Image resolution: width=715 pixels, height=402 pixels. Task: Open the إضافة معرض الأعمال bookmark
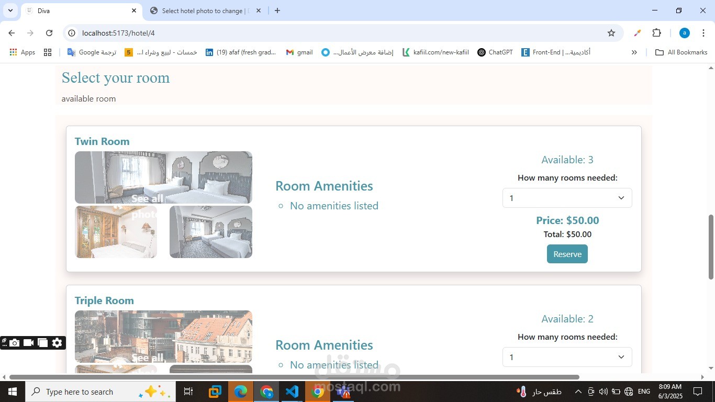pyautogui.click(x=357, y=52)
